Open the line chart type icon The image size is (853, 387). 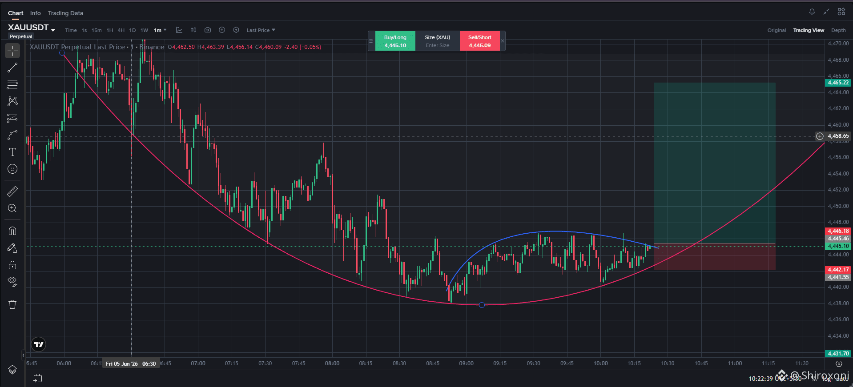tap(179, 30)
